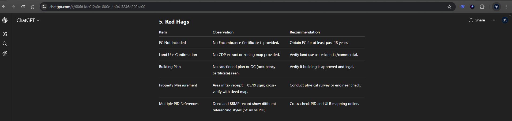Click the "Multiple PID References" table cell

[179, 104]
